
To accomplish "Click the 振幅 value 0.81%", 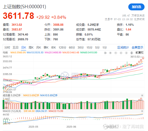I will (x=89, y=34).
